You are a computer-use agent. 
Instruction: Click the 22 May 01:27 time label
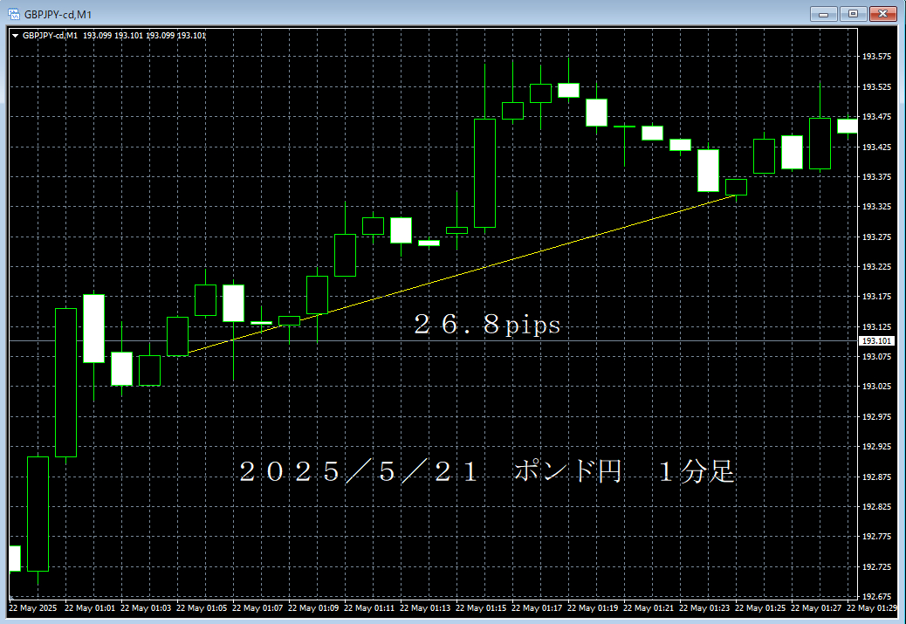point(816,607)
